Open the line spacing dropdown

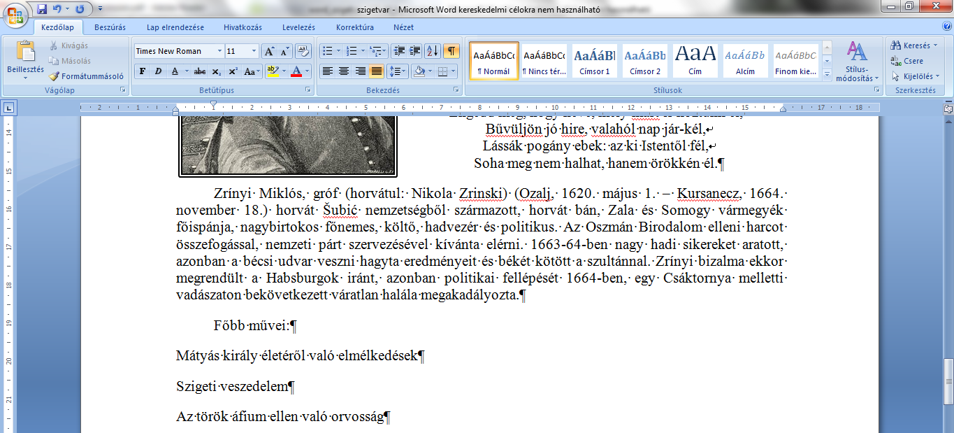(x=397, y=71)
